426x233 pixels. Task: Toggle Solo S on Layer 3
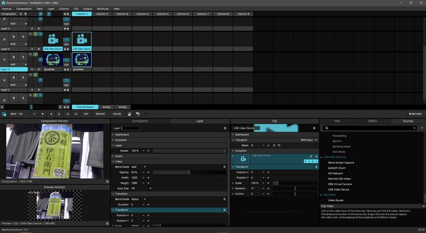(23, 57)
